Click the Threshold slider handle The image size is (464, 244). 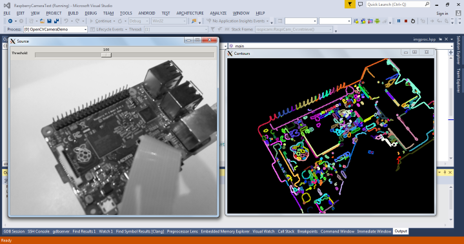tap(106, 55)
